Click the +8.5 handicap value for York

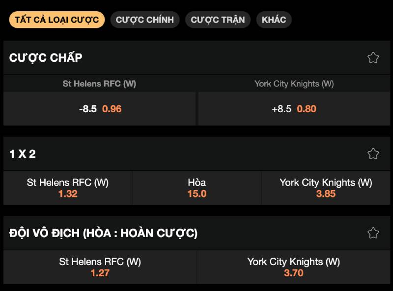click(281, 109)
